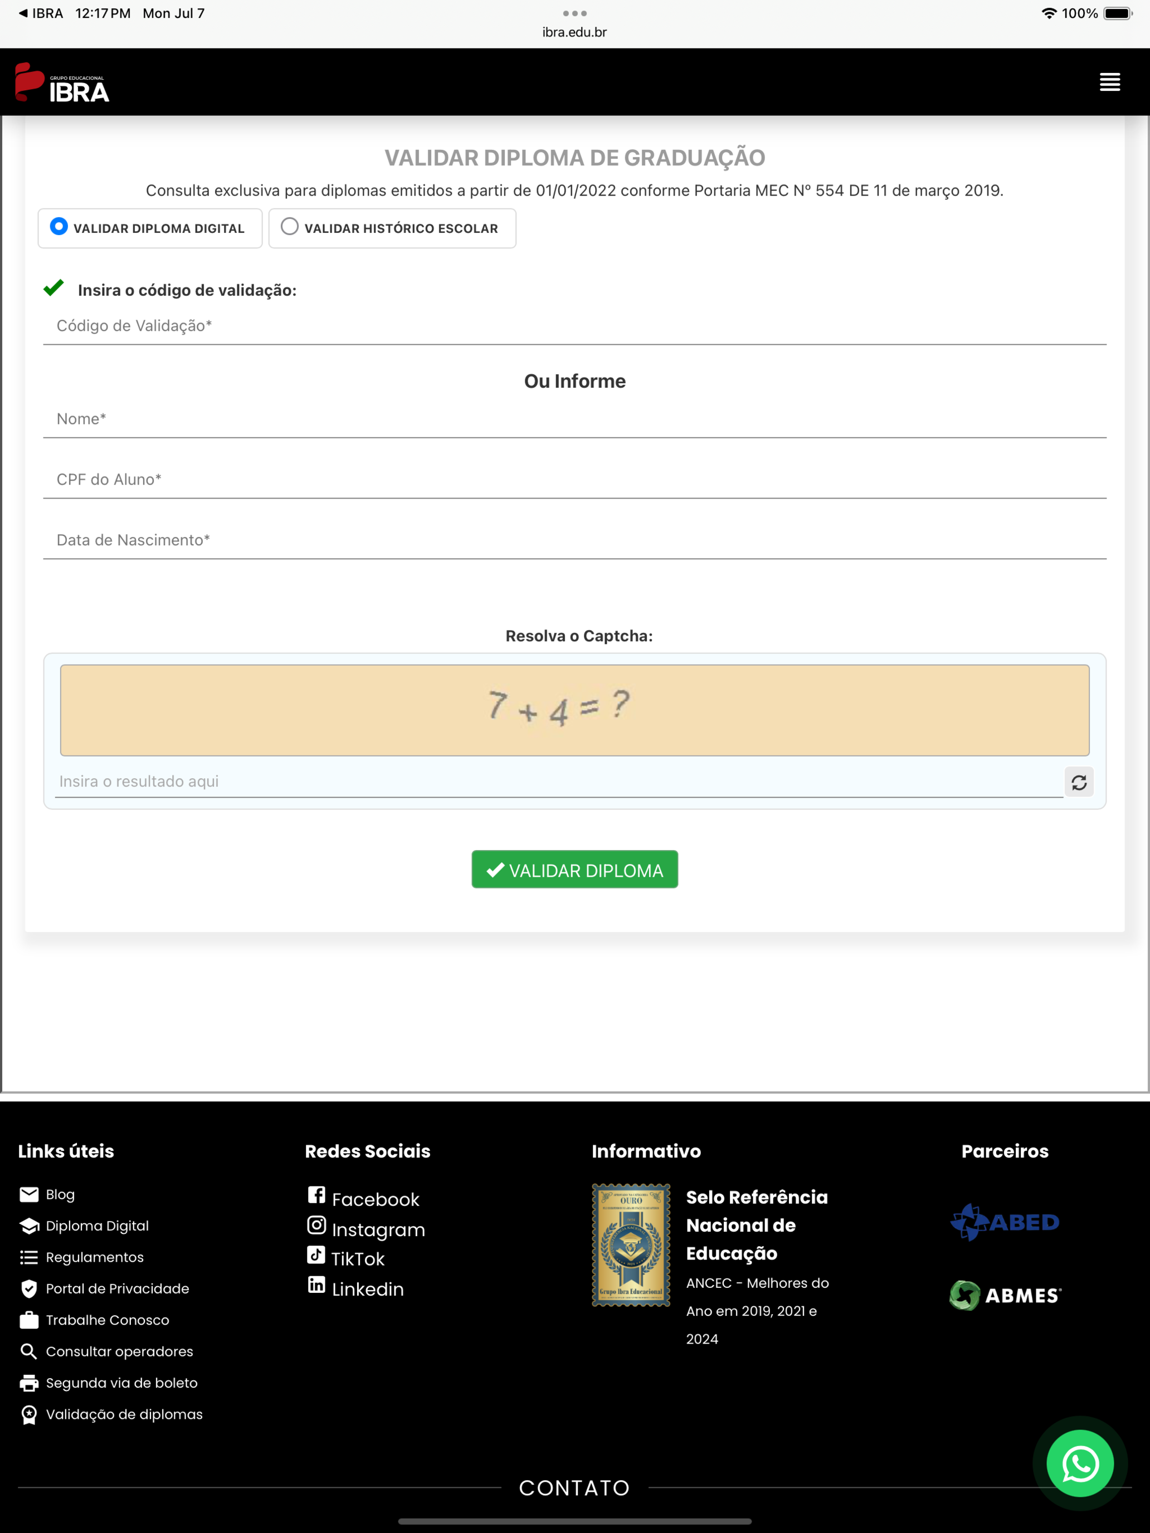Open the Trabalhe Conosco link
This screenshot has height=1533, width=1150.
(x=108, y=1320)
